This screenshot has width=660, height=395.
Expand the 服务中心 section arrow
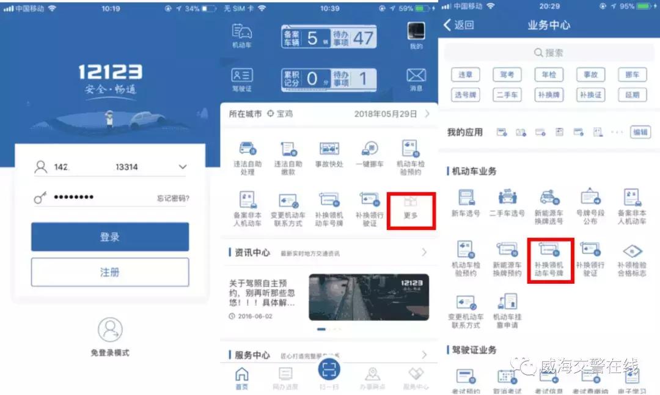(424, 354)
